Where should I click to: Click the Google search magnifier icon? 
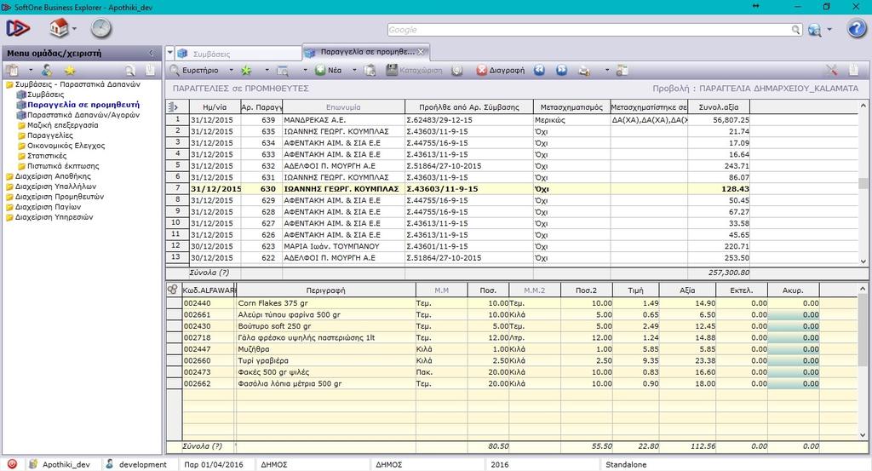click(796, 30)
